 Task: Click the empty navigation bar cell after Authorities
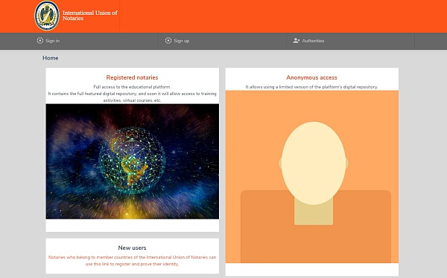tap(431, 41)
